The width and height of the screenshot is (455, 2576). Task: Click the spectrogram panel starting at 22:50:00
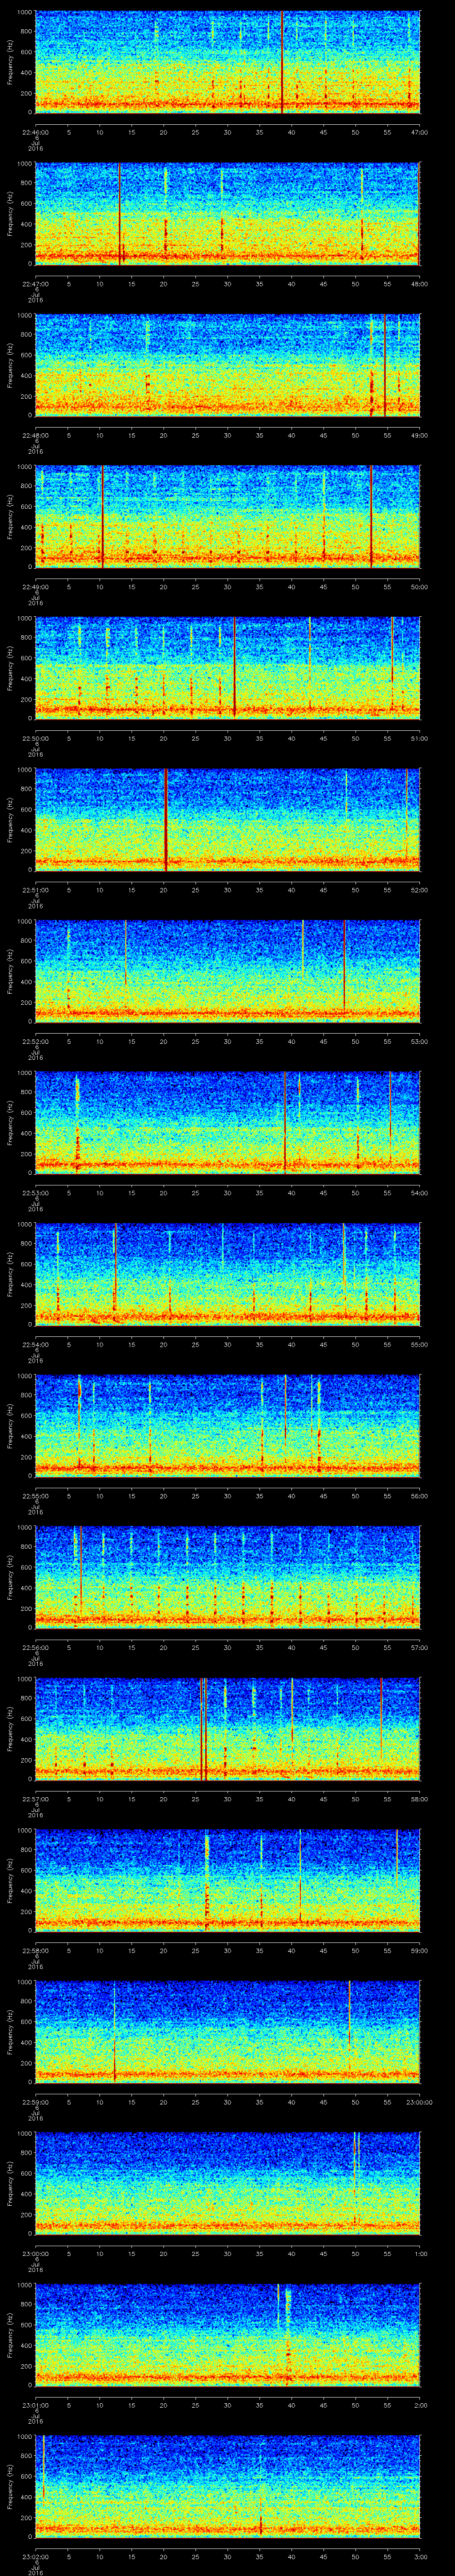228,668
